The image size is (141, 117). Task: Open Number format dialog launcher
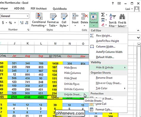pos(28,30)
